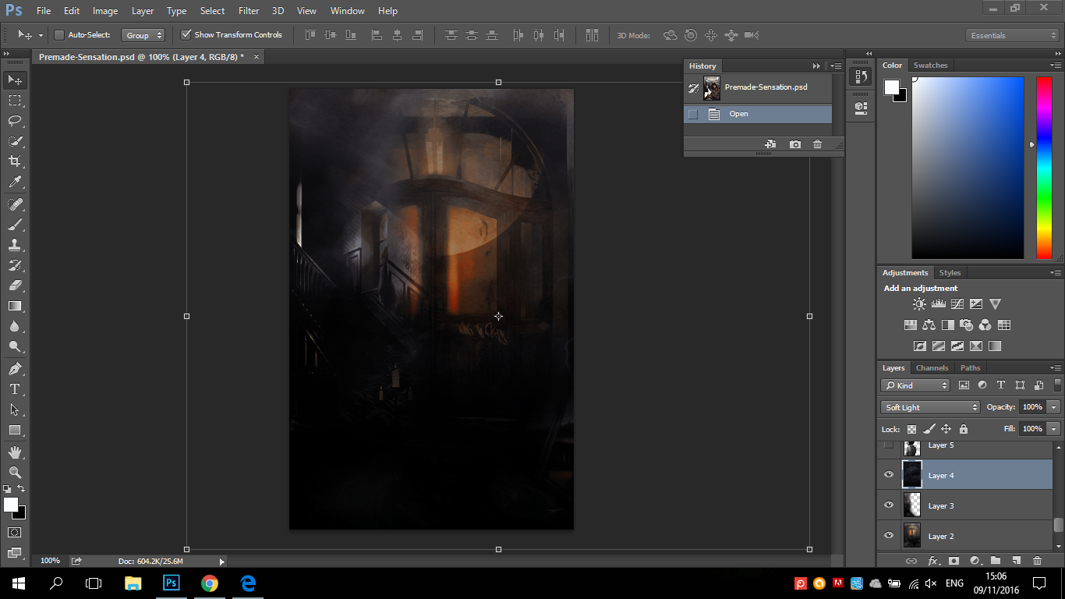This screenshot has height=599, width=1065.
Task: Select the Eyedropper tool
Action: tap(15, 183)
